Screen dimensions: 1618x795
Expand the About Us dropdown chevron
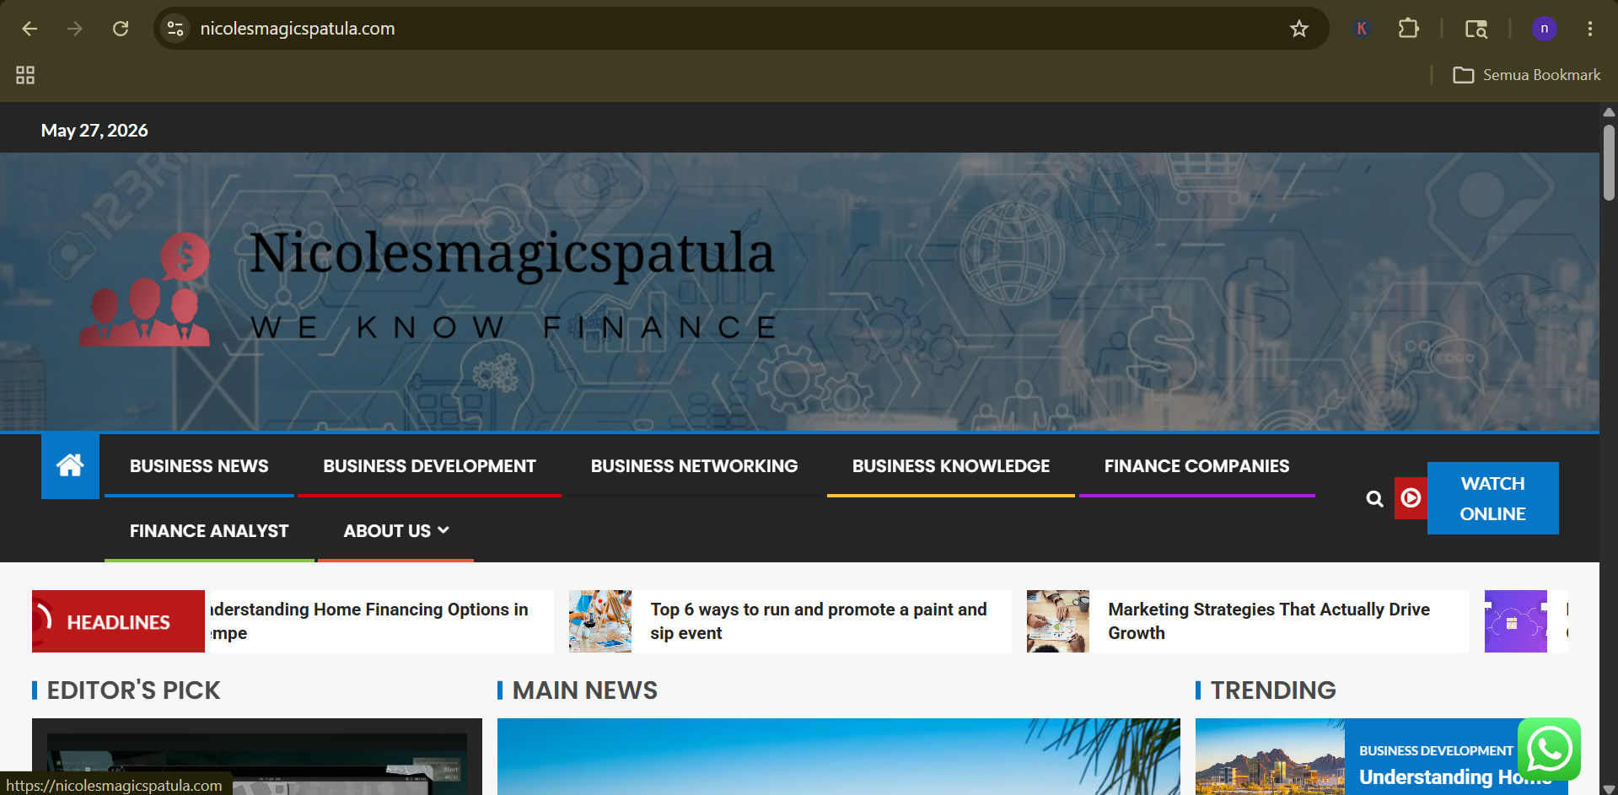pos(443,530)
